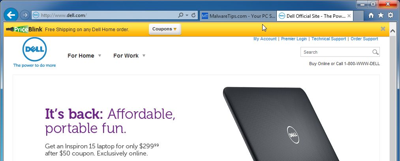Click the search magnifier in address bar
Image resolution: width=400 pixels, height=161 pixels.
pos(180,15)
